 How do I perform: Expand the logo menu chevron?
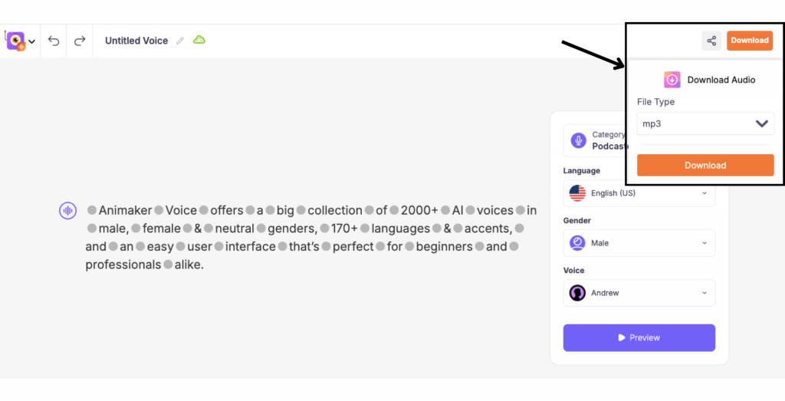pyautogui.click(x=32, y=41)
